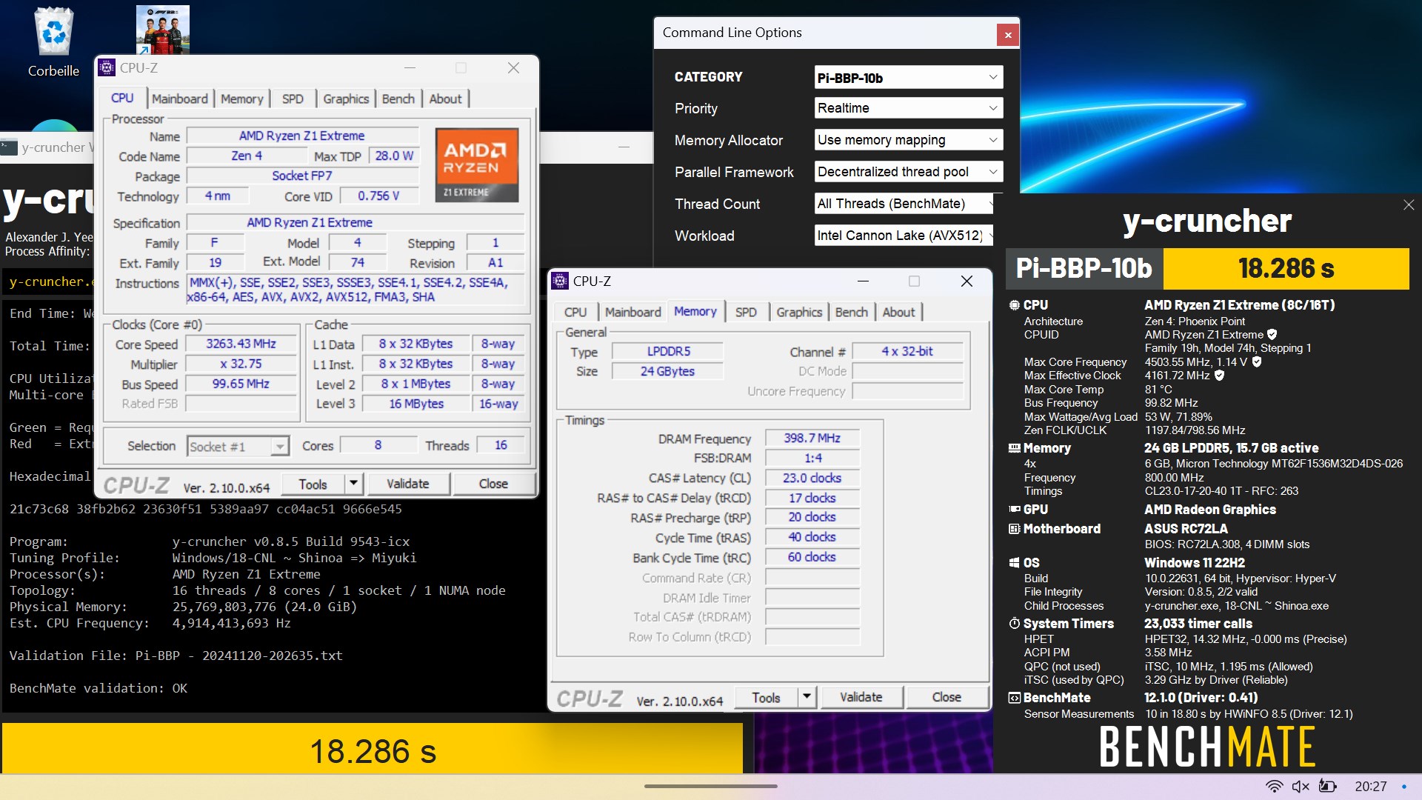Click the battery charging tray icon
This screenshot has height=800, width=1422.
(1328, 787)
